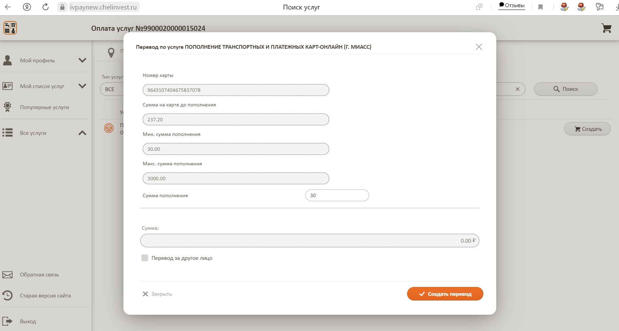Click the Мин. сумма пополнения field
The height and width of the screenshot is (331, 619).
pyautogui.click(x=236, y=149)
